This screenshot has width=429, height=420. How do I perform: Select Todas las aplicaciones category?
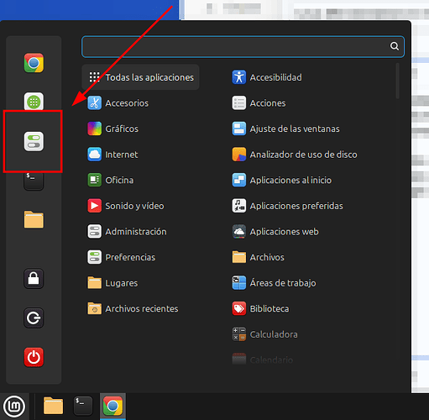click(x=140, y=77)
